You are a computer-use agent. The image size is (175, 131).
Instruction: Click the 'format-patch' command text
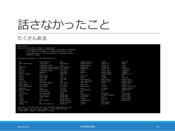[x=44, y=97]
